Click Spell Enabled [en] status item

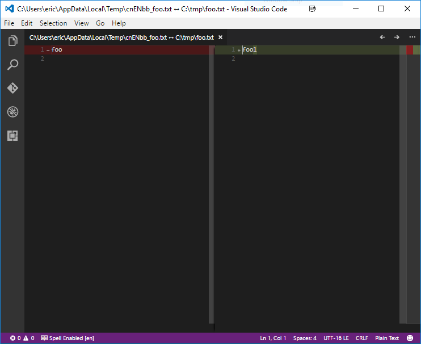(68, 338)
